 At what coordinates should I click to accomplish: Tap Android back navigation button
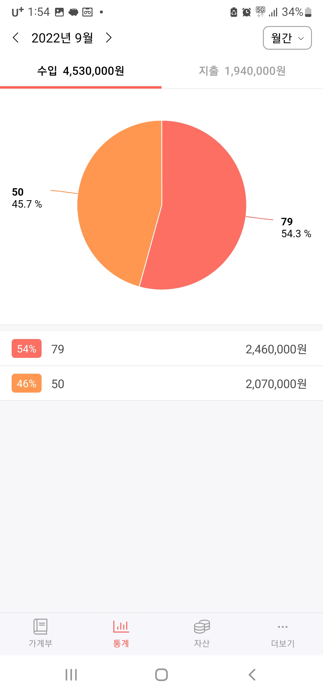[252, 675]
